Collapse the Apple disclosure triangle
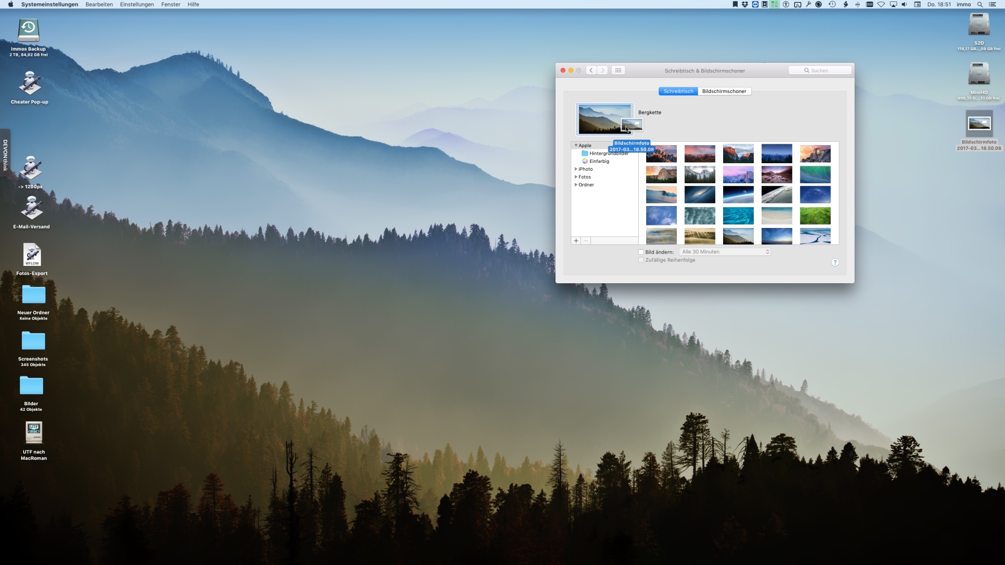This screenshot has width=1005, height=565. [576, 146]
